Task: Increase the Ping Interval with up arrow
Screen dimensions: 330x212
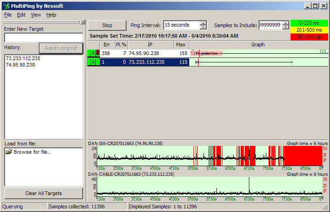Action: [203, 23]
